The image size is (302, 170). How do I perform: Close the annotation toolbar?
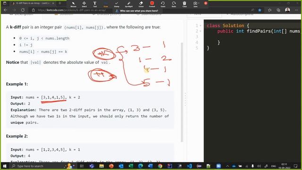click(x=206, y=3)
